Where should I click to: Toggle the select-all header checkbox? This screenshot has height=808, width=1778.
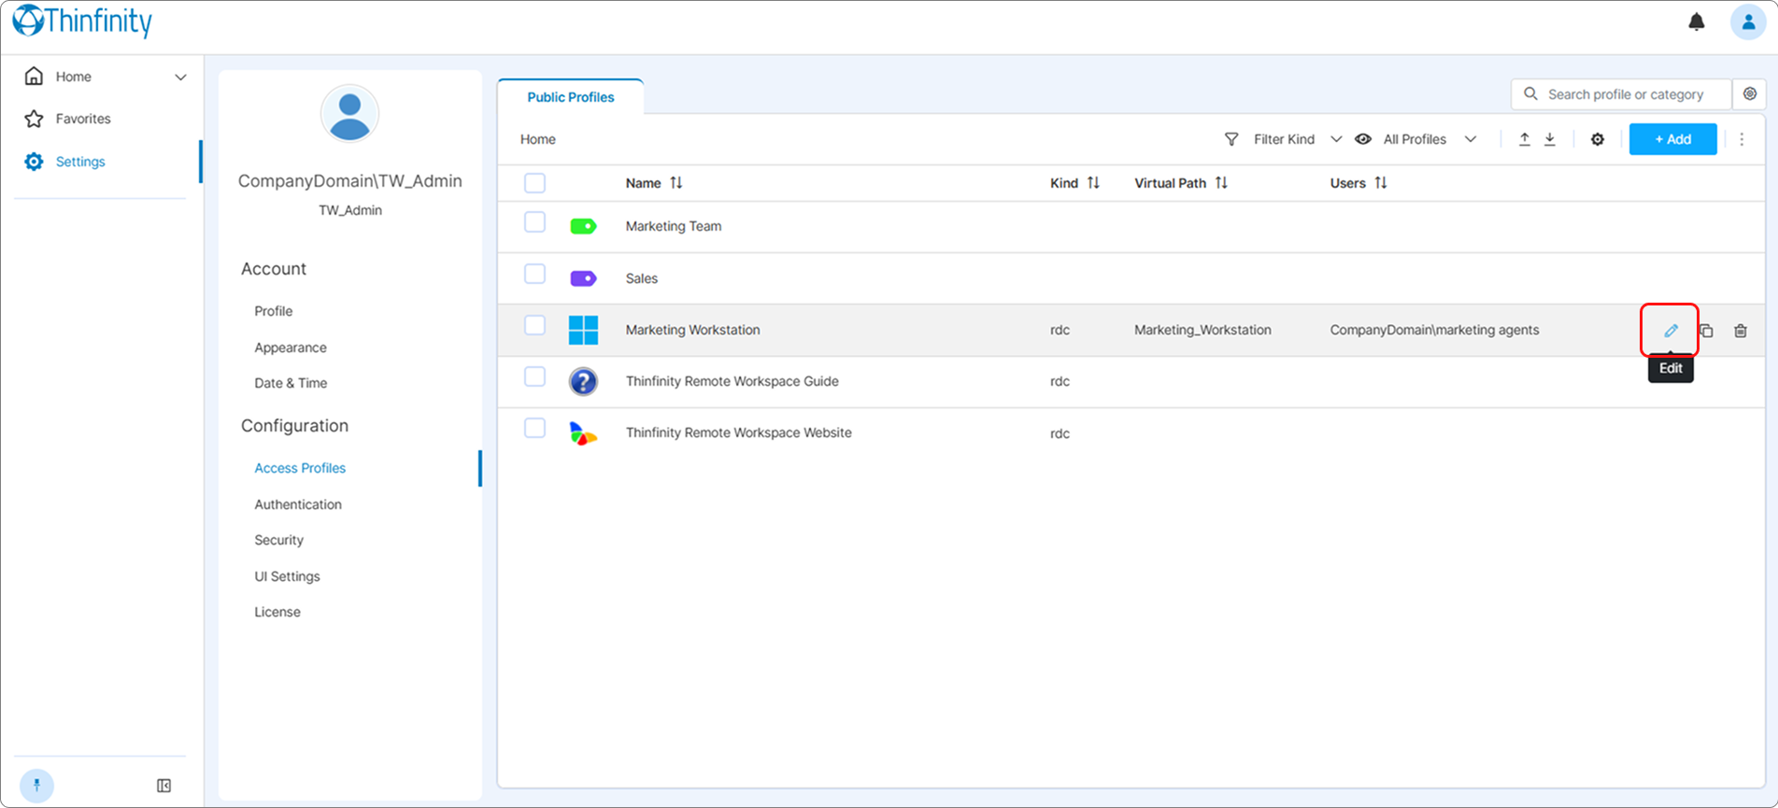tap(534, 183)
